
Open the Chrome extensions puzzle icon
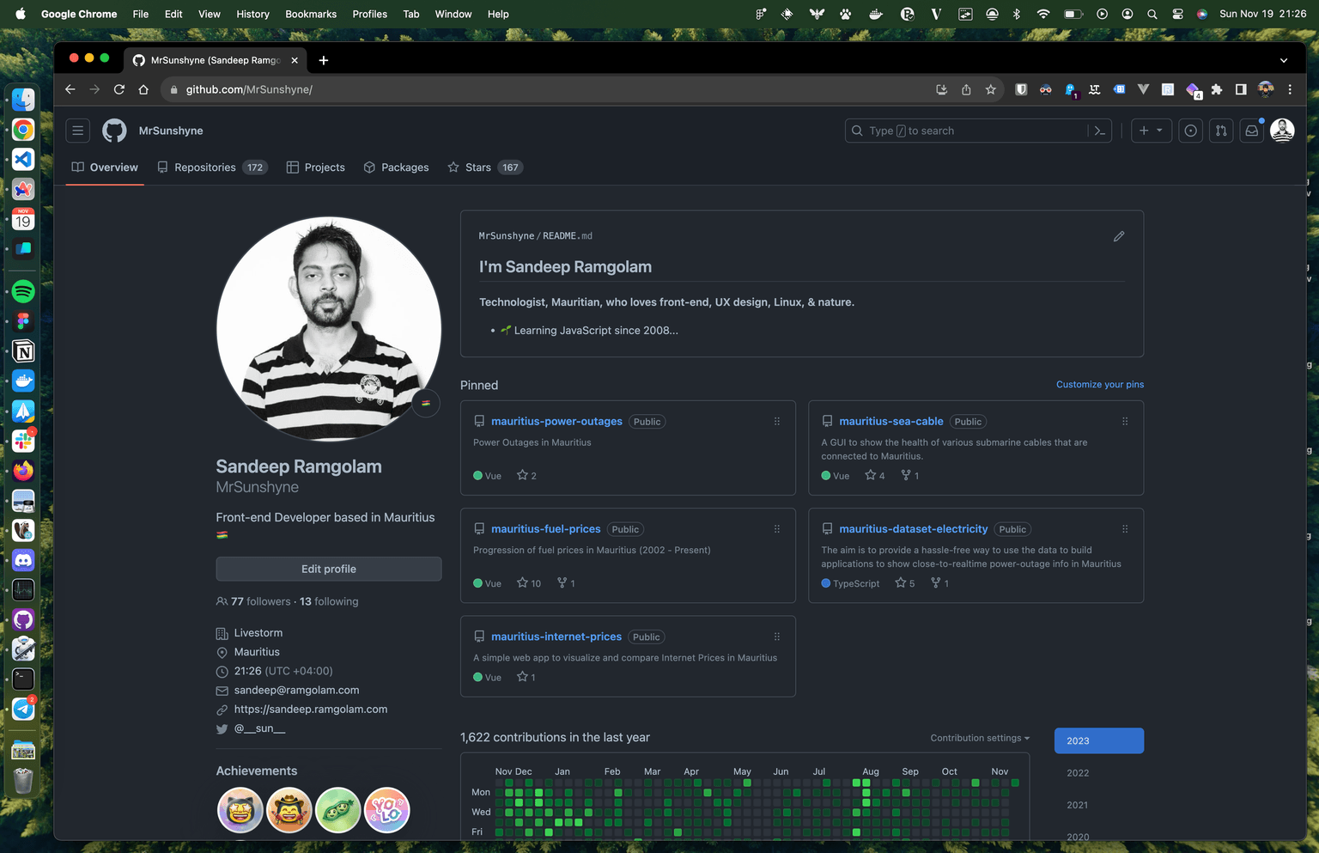[1217, 89]
